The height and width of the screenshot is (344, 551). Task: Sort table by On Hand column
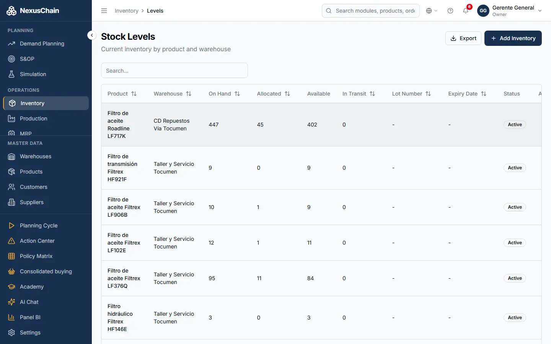pos(224,94)
